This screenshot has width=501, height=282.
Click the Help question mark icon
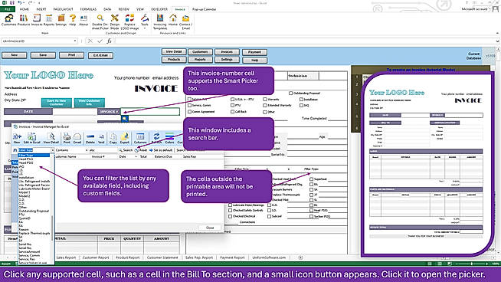[73, 20]
